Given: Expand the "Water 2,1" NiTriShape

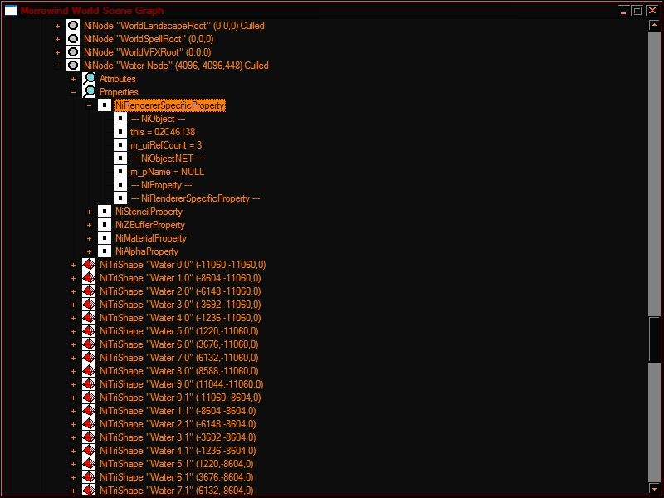Looking at the screenshot, I should click(73, 424).
